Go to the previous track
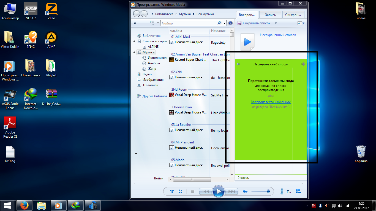The image size is (376, 211). click(205, 191)
